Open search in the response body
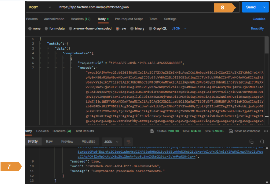Image resolution: width=270 pixels, height=184 pixels. pos(261,142)
